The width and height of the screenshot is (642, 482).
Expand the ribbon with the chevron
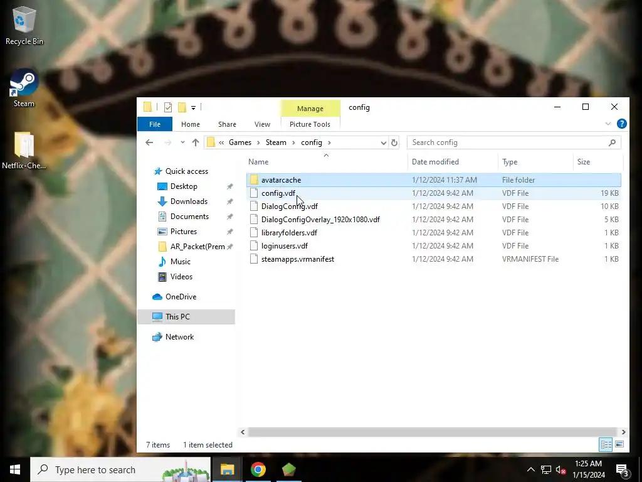coord(608,124)
